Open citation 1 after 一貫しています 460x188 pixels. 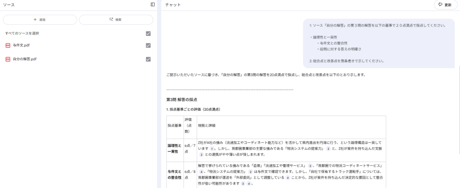click(x=212, y=148)
